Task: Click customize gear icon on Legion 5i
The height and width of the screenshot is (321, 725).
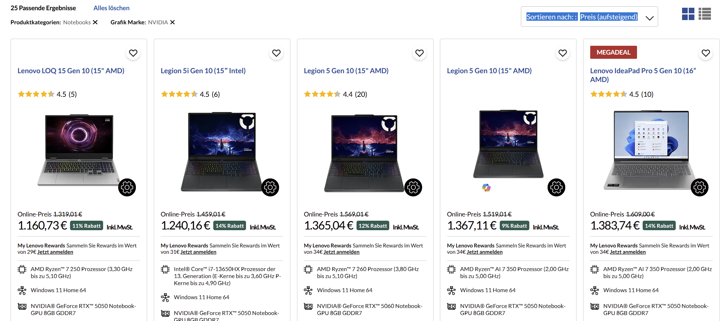Action: point(270,187)
